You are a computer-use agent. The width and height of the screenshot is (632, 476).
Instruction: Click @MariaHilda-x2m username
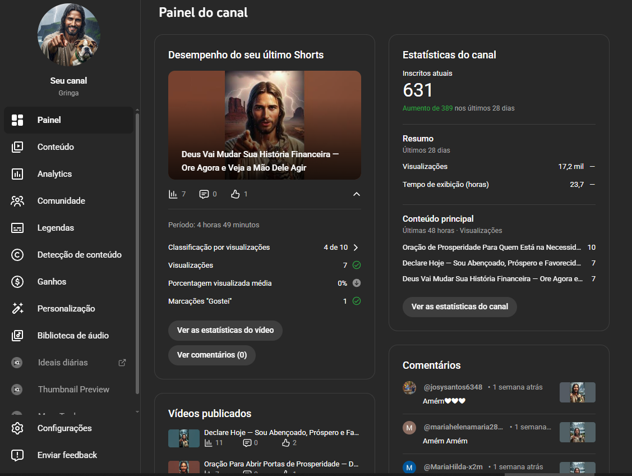pos(453,466)
